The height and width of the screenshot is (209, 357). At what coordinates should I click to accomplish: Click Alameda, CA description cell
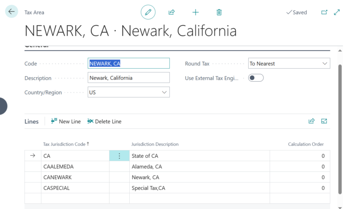[199, 166]
